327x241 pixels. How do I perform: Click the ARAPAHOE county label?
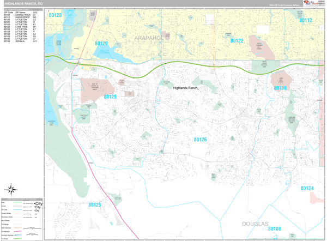click(149, 38)
